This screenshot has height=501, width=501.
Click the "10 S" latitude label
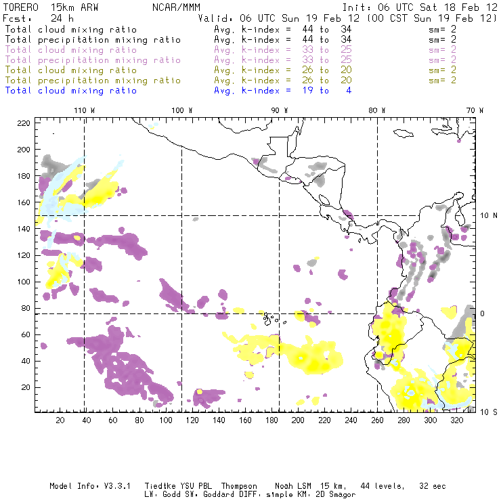(x=489, y=412)
